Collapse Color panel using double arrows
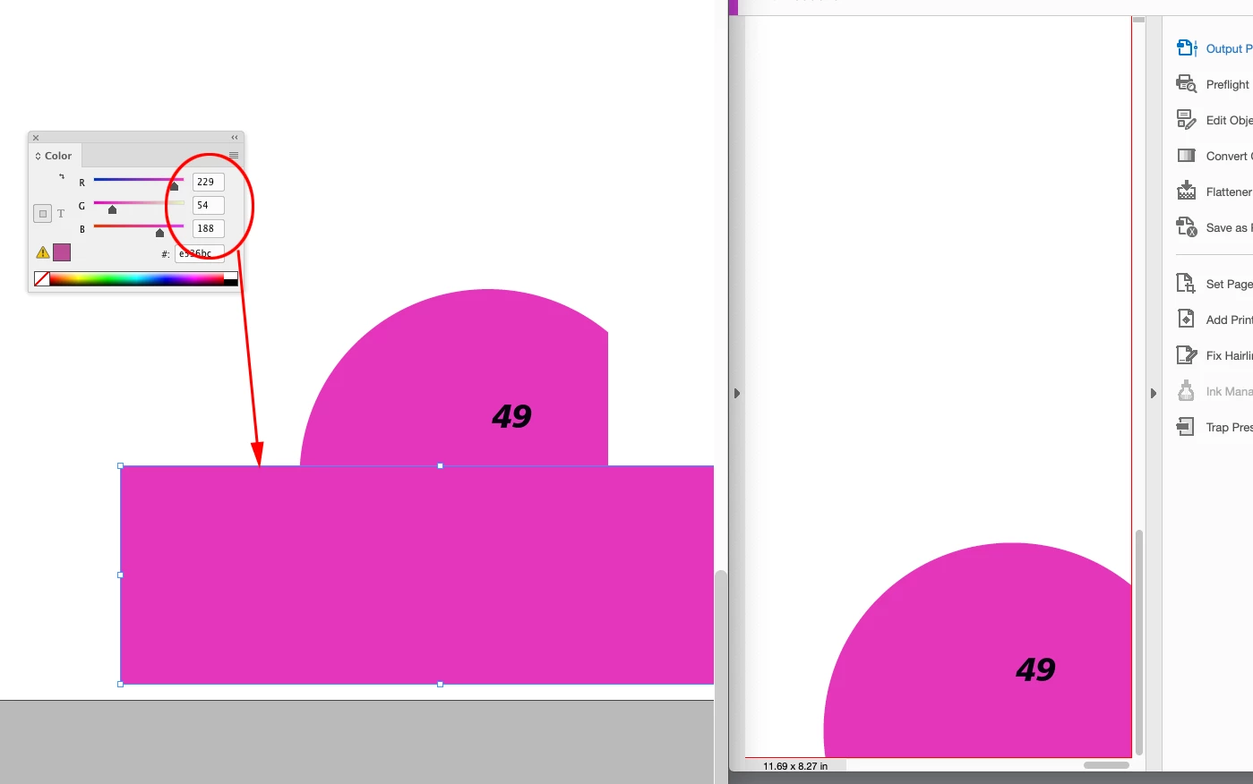 [x=235, y=138]
